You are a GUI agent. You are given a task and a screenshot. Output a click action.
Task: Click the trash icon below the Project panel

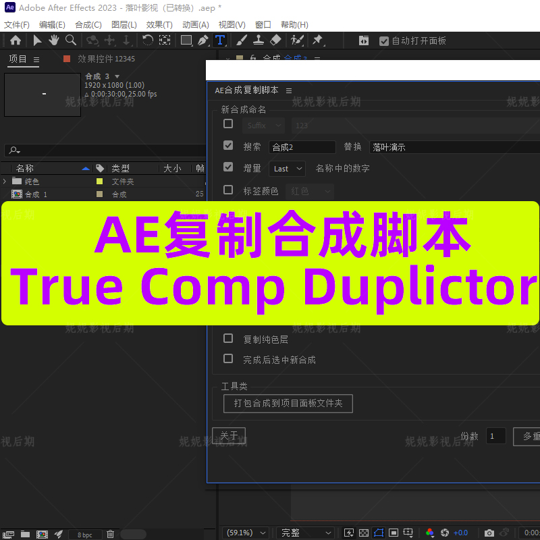(x=110, y=534)
